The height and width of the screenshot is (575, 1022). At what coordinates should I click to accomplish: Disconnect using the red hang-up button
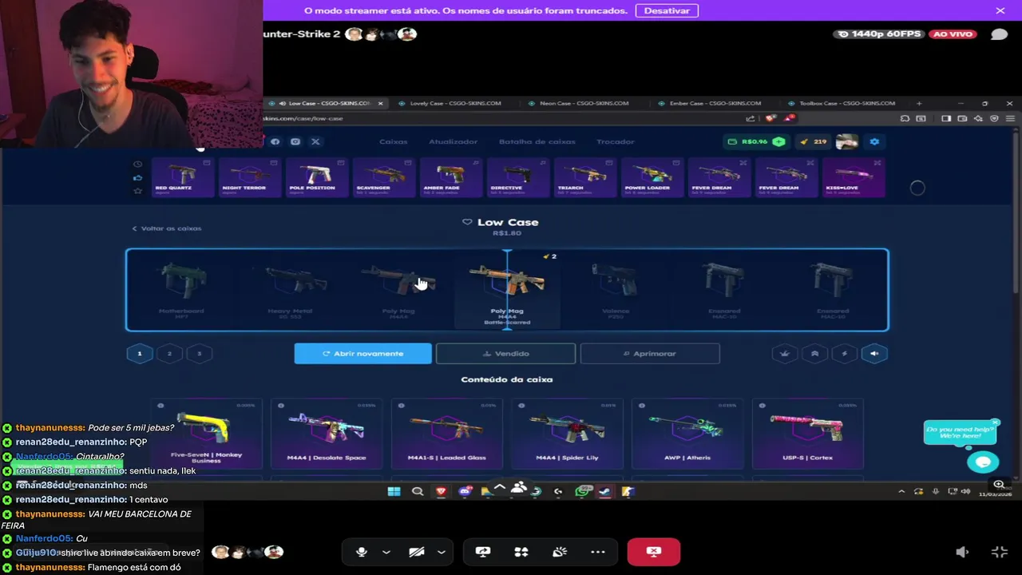coord(653,552)
